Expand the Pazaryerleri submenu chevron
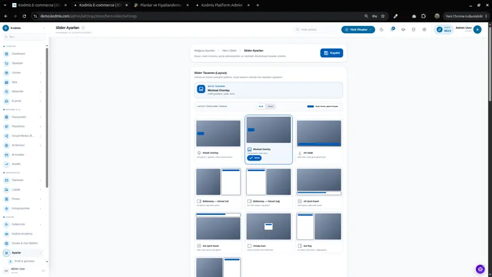The height and width of the screenshot is (277, 492). pos(41,117)
